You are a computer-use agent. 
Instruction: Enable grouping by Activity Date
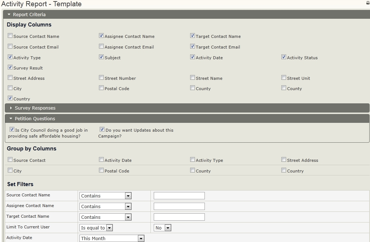(x=102, y=160)
